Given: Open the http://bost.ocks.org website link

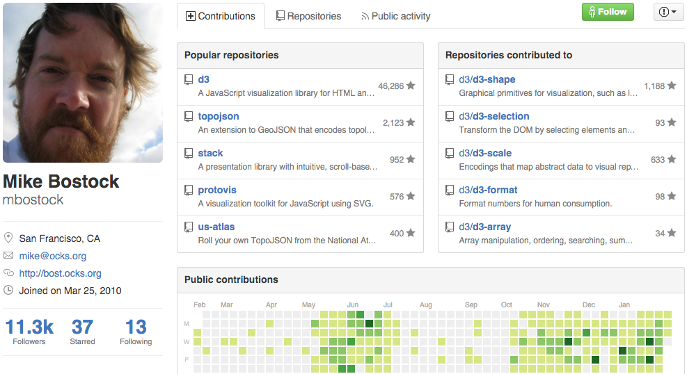Looking at the screenshot, I should pyautogui.click(x=60, y=273).
